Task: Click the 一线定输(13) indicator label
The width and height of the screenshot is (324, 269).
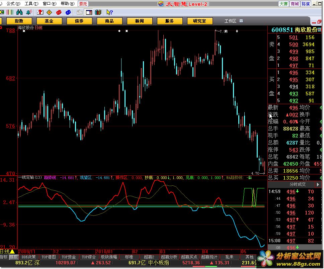Action: pyautogui.click(x=30, y=177)
